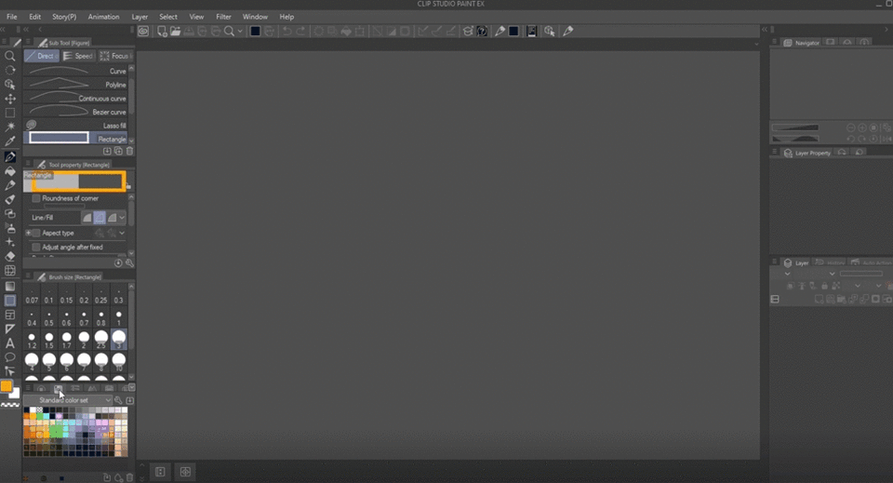Open dropdown arrow next to command bar magnifier
Screen dimensions: 893x483
(x=240, y=32)
